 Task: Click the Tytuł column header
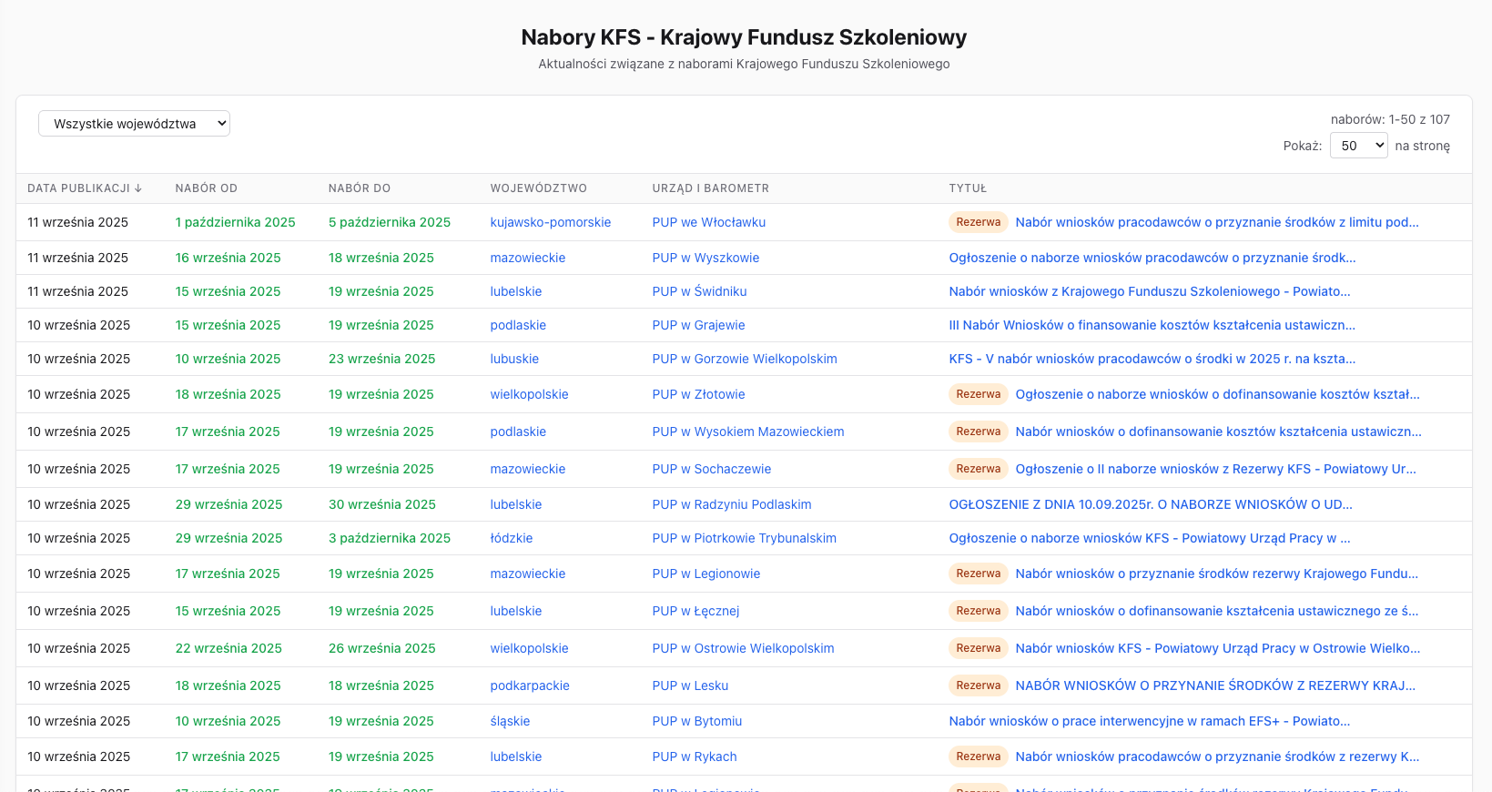click(968, 188)
